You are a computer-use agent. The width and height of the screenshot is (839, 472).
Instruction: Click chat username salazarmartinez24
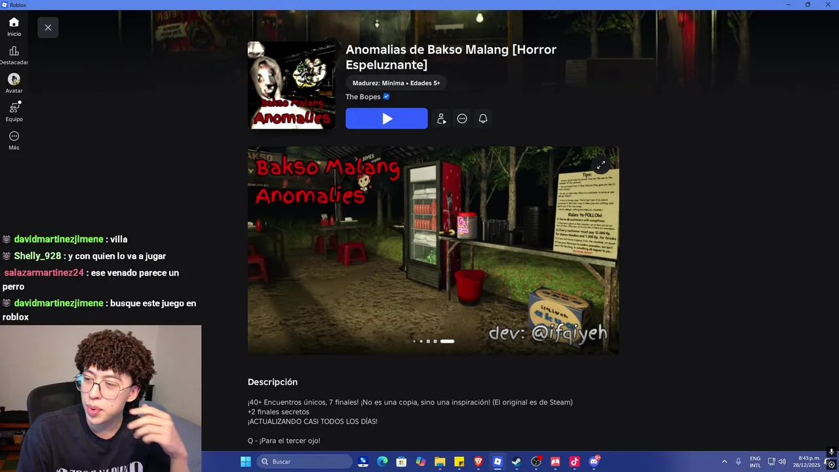point(44,273)
